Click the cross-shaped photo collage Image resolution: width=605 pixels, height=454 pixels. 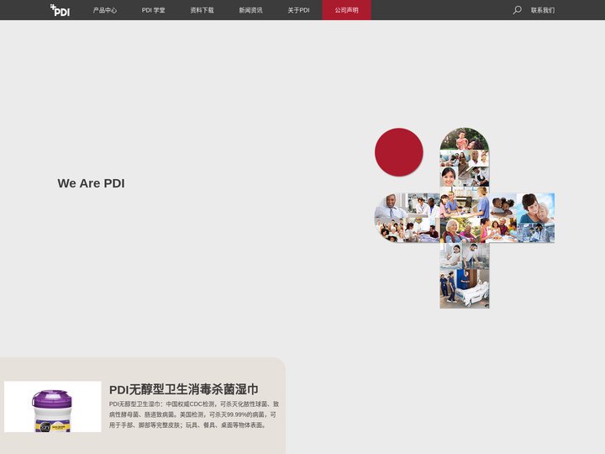[x=465, y=218]
